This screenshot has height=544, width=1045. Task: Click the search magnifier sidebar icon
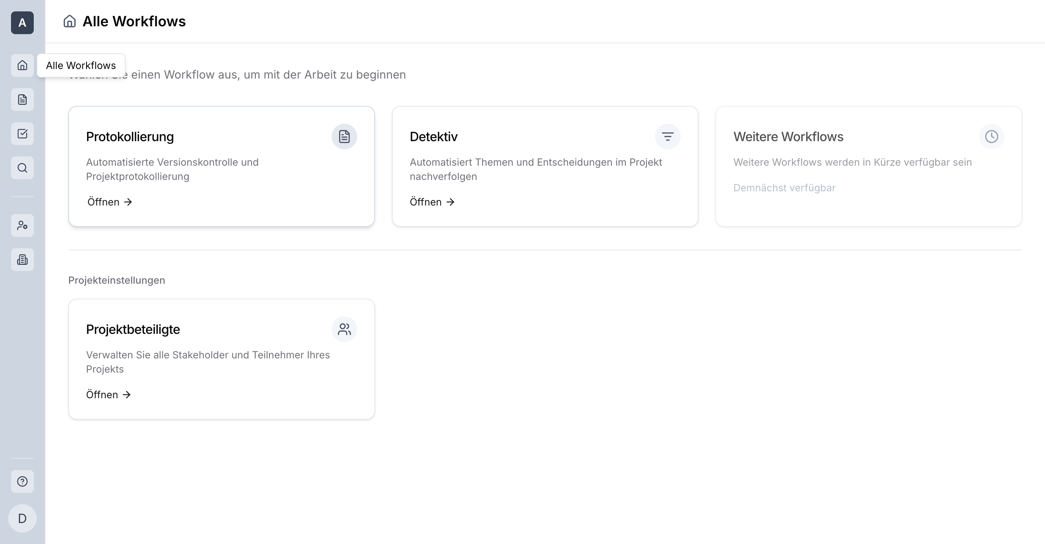(22, 167)
